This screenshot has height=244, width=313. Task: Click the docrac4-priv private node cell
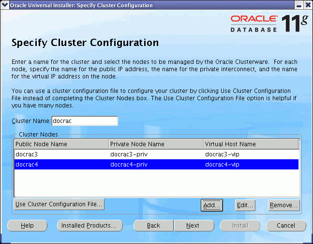point(156,165)
